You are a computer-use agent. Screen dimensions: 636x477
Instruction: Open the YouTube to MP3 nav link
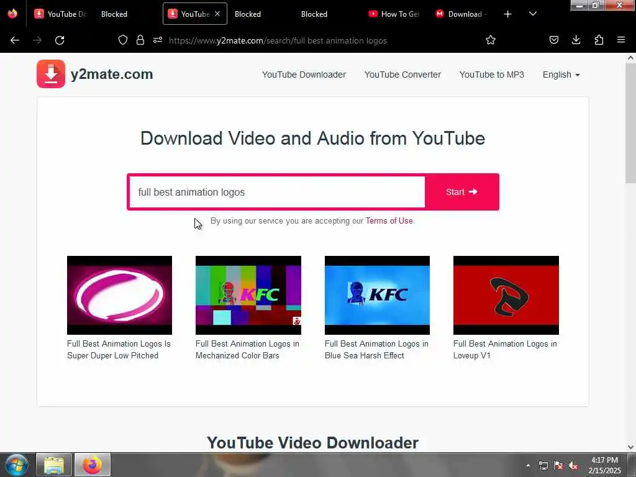pos(492,75)
